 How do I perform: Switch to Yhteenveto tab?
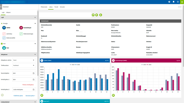pyautogui.click(x=44, y=7)
